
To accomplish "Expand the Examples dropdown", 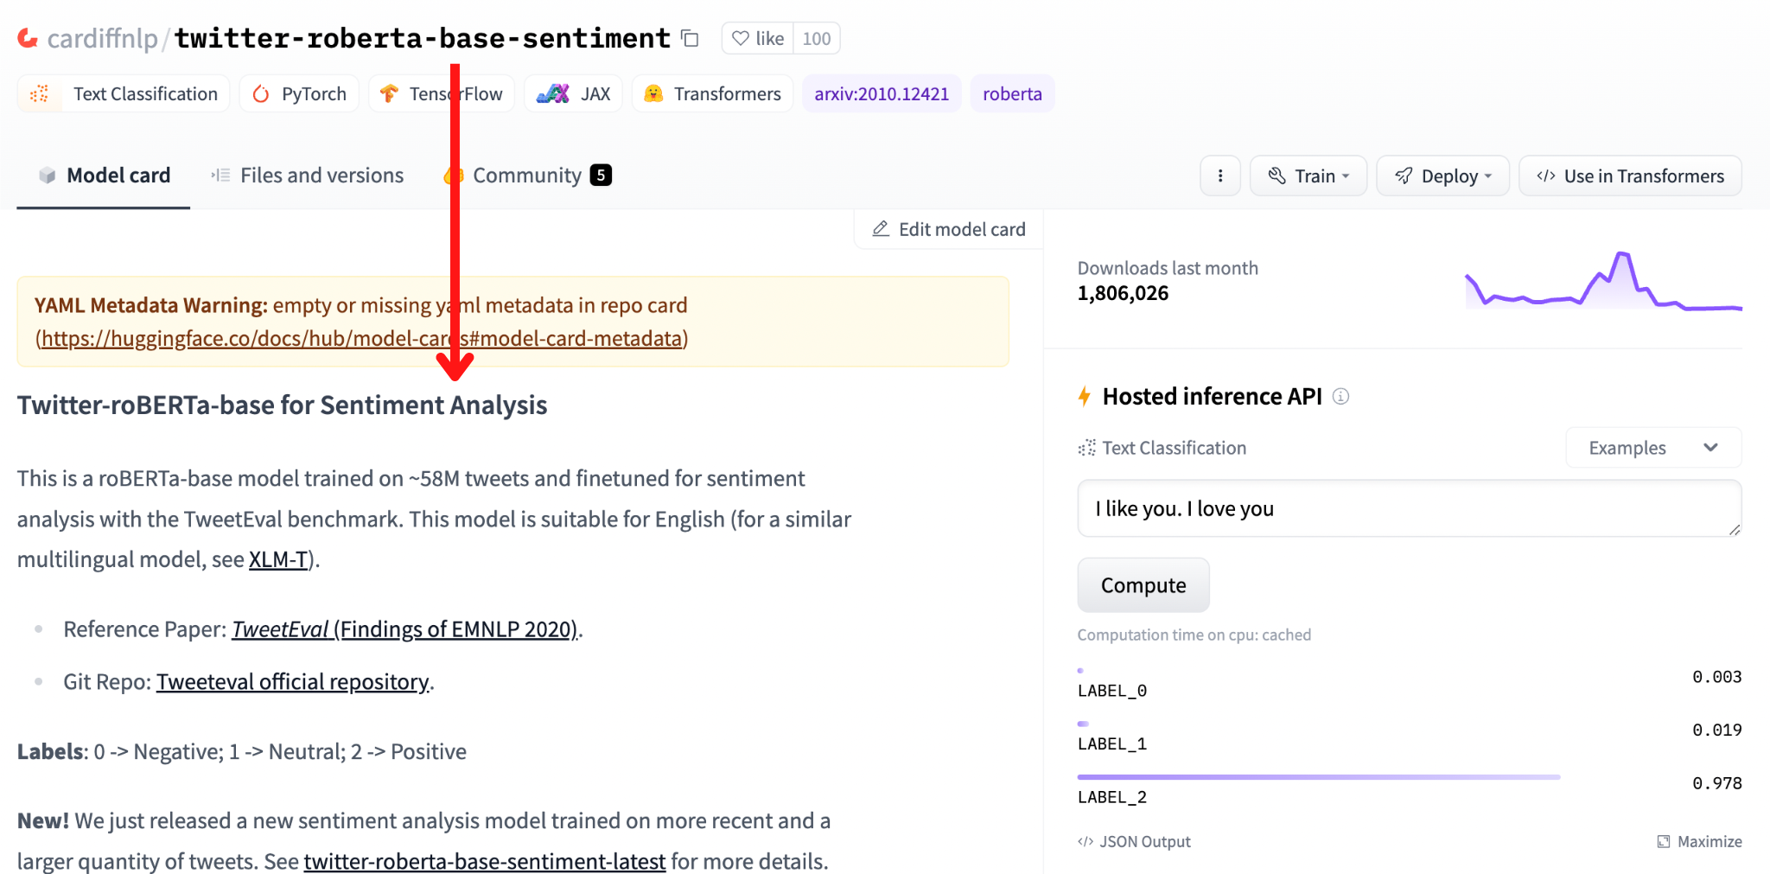I will point(1653,448).
